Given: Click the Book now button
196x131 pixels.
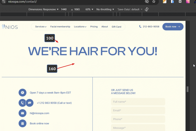Looking at the screenshot, I should click(x=173, y=27).
